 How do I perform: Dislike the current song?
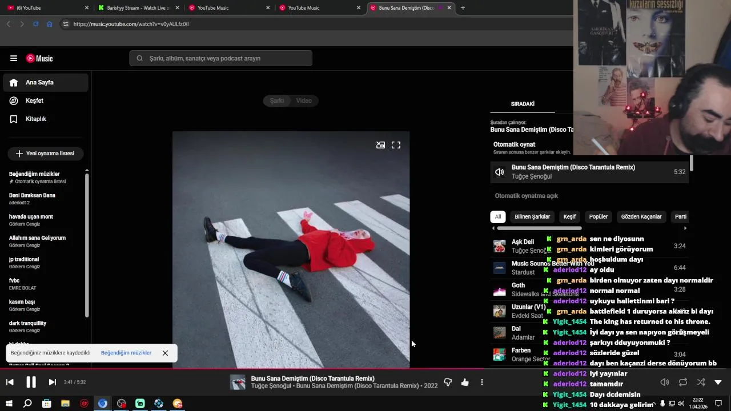pyautogui.click(x=448, y=382)
